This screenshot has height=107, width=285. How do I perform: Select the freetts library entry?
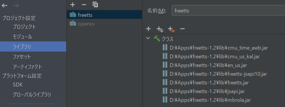point(104,15)
